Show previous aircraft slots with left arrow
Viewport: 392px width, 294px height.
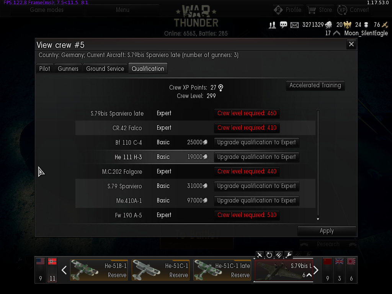(64, 270)
